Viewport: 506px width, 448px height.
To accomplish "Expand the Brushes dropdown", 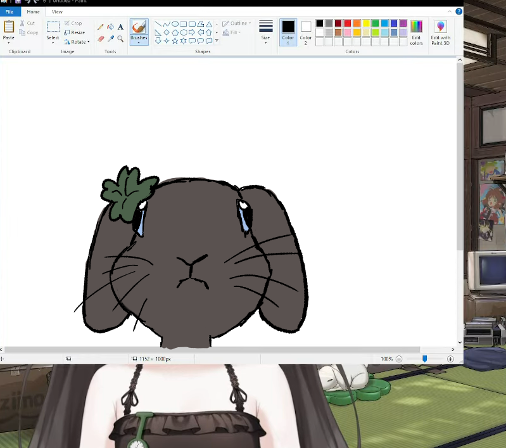I will tap(139, 42).
